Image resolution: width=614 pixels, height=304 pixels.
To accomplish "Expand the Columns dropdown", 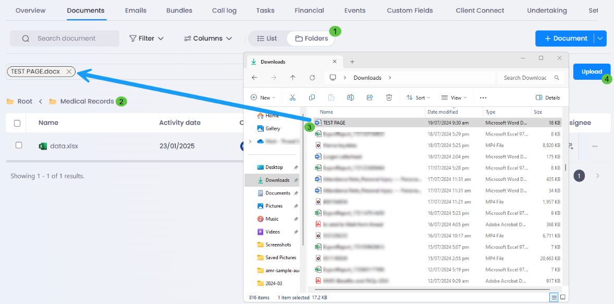I will tap(207, 39).
